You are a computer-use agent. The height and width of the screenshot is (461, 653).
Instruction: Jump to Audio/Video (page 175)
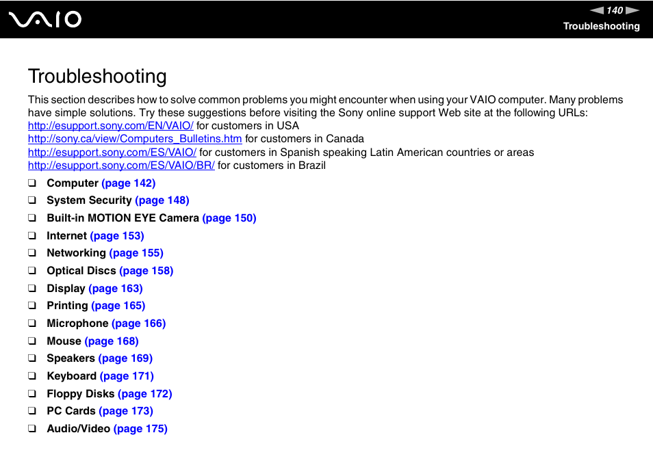click(140, 429)
